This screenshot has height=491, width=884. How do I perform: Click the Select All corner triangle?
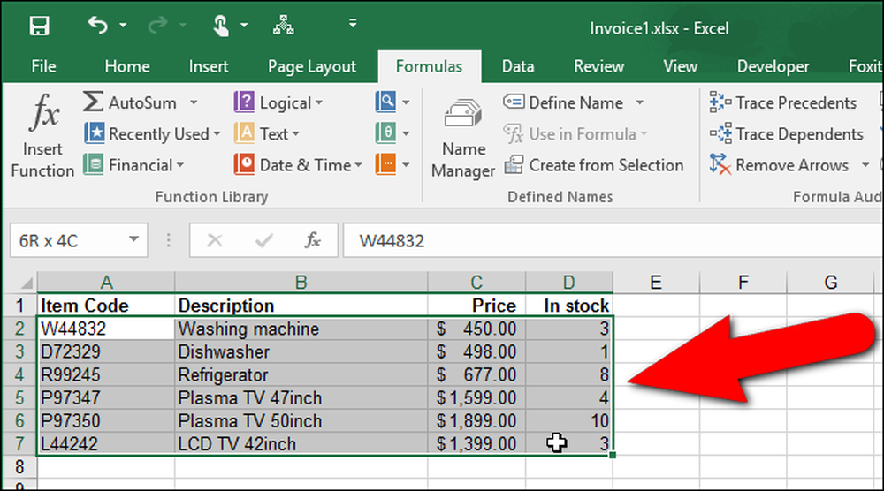[x=26, y=283]
